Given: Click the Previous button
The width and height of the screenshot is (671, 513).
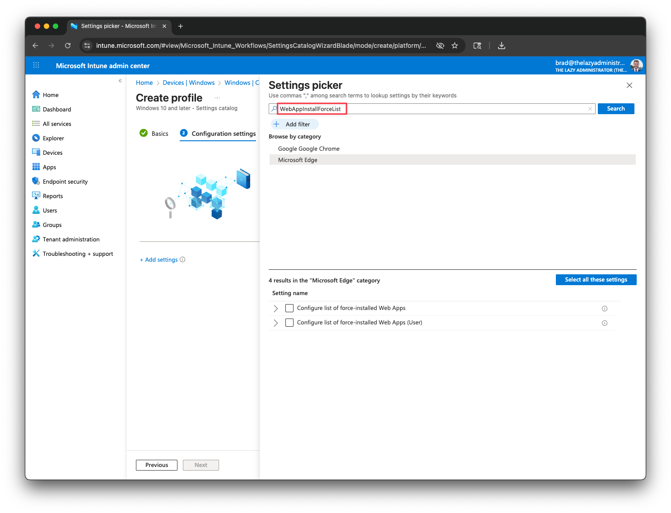Looking at the screenshot, I should point(157,465).
